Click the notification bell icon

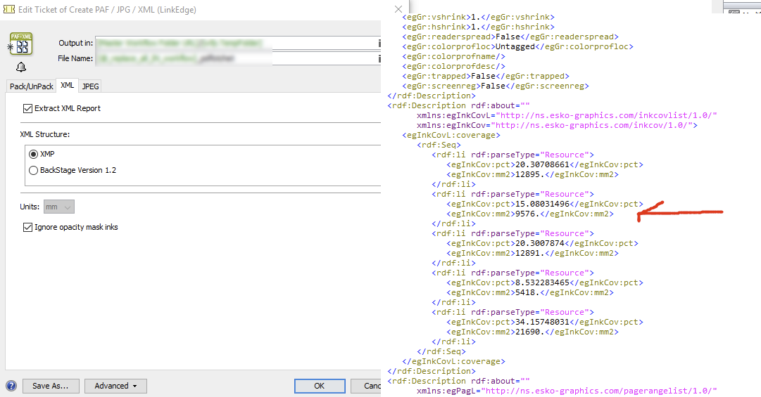tap(21, 67)
